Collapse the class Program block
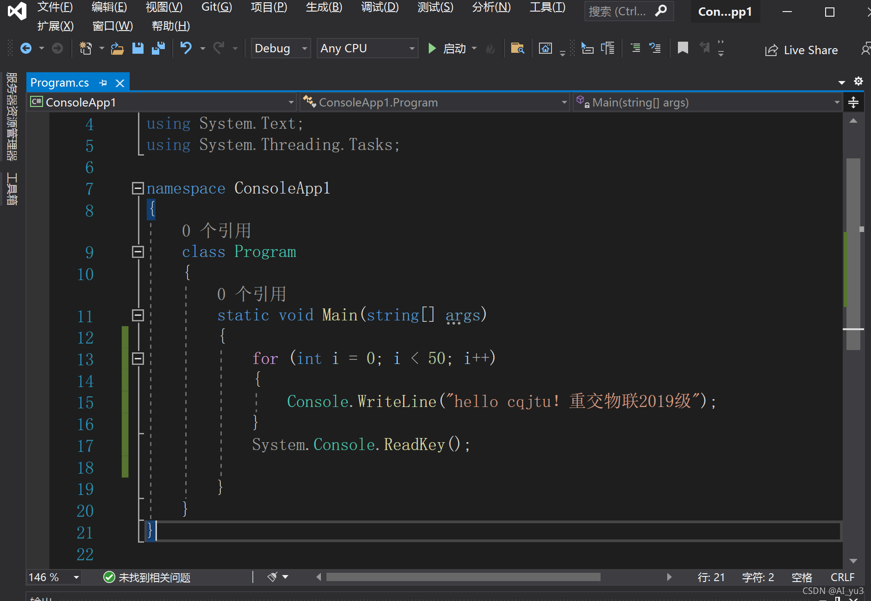 138,252
